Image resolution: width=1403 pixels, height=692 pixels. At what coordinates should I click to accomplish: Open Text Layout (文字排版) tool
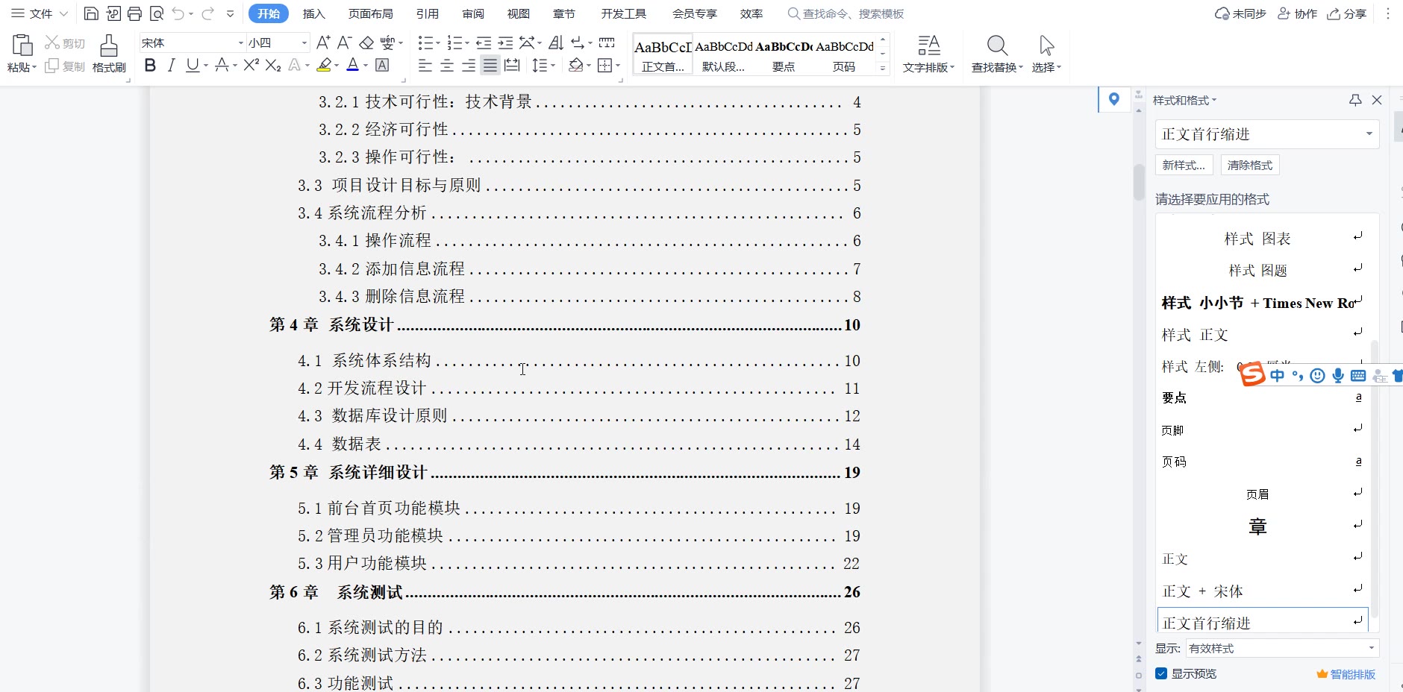pyautogui.click(x=928, y=54)
